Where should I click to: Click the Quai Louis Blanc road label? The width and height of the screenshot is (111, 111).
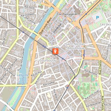click(x=45, y=26)
